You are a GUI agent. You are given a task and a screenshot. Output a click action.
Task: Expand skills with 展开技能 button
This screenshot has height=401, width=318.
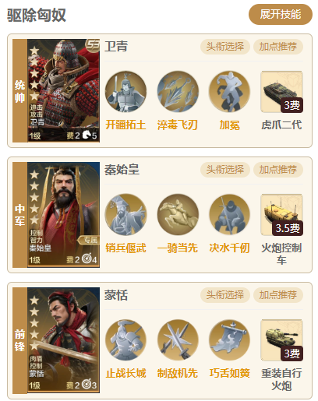[x=281, y=14]
